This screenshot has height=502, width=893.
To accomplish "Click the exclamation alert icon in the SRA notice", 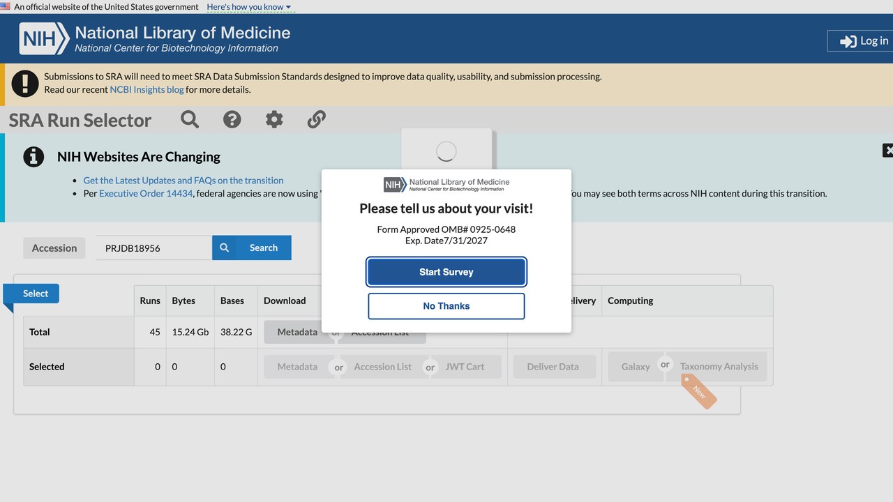I will pos(25,83).
